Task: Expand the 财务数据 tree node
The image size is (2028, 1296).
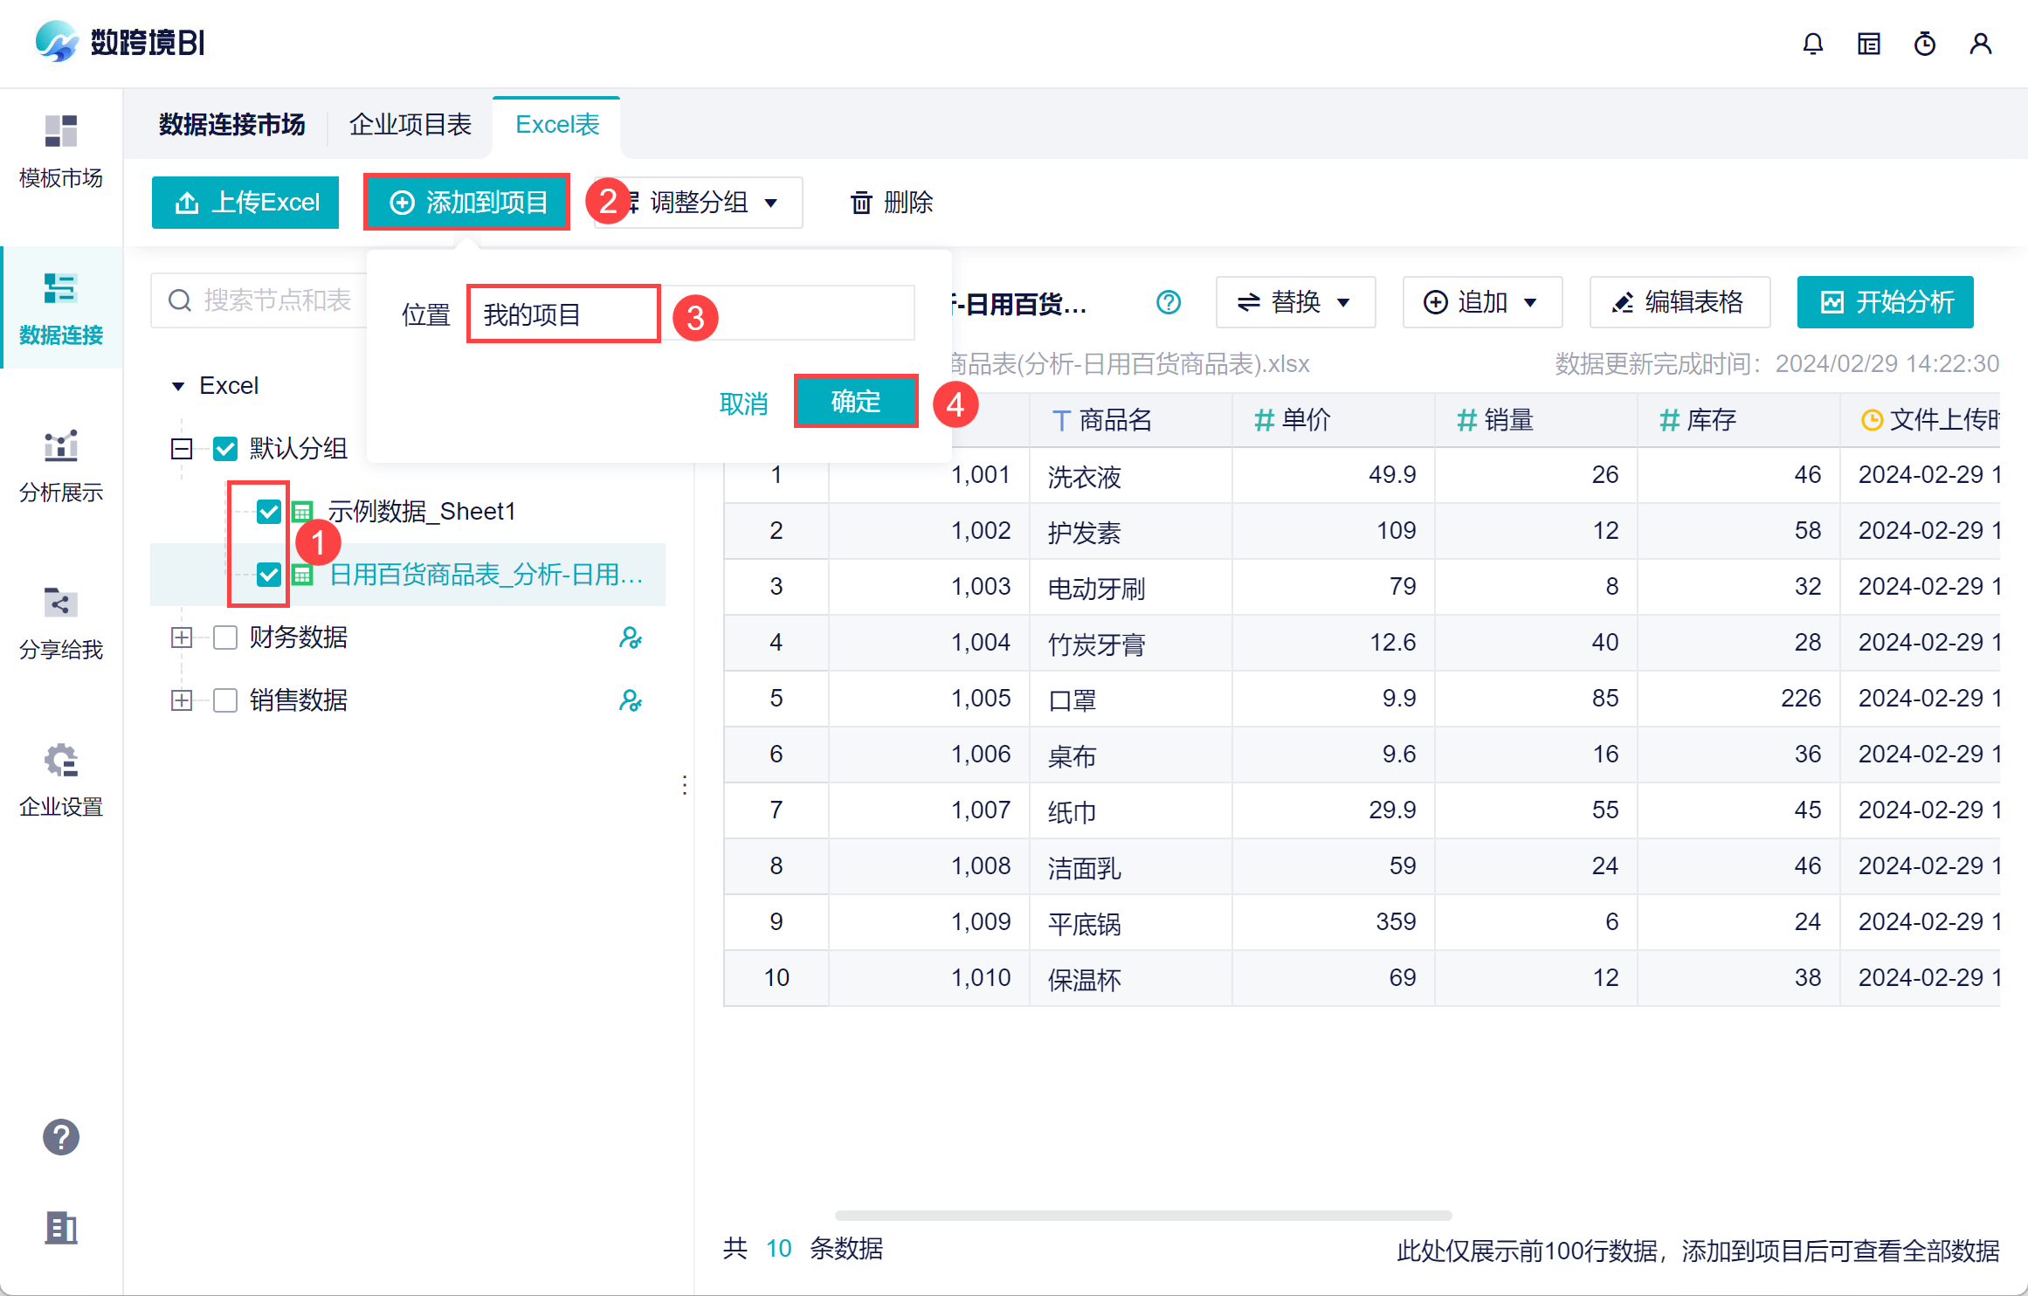Action: (x=182, y=638)
